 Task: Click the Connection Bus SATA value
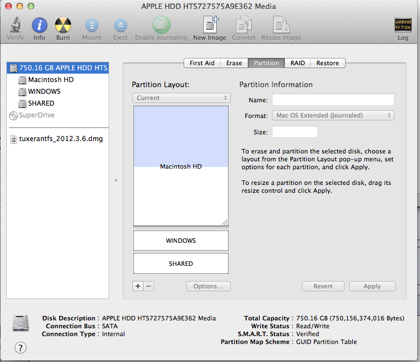(x=110, y=326)
